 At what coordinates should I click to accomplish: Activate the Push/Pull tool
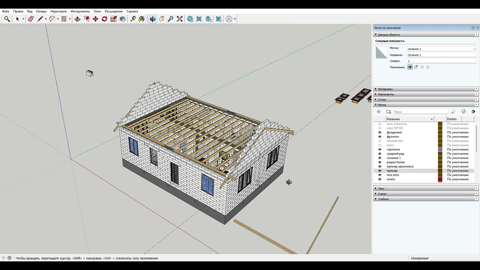tap(77, 19)
